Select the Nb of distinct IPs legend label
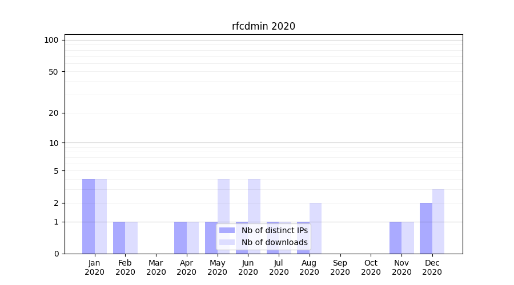Viewport: 514px width, 285px height. pyautogui.click(x=274, y=230)
